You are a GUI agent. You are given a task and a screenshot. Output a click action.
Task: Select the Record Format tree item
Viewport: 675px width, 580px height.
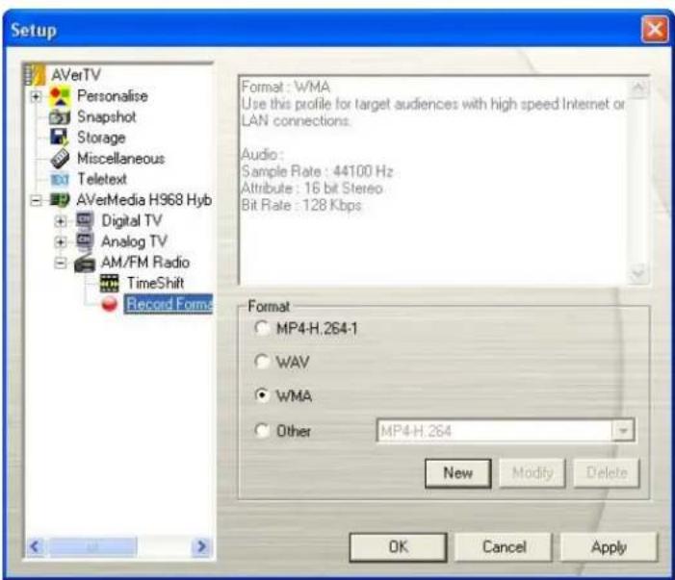tap(169, 304)
